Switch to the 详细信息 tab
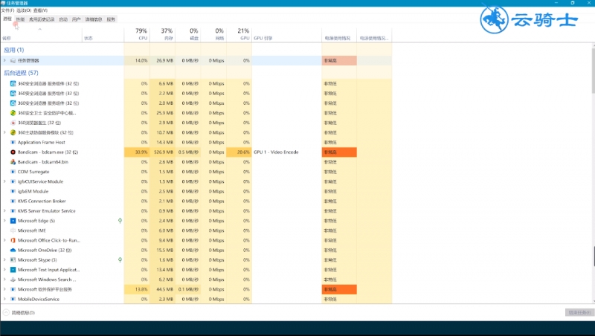The image size is (595, 336). (94, 19)
